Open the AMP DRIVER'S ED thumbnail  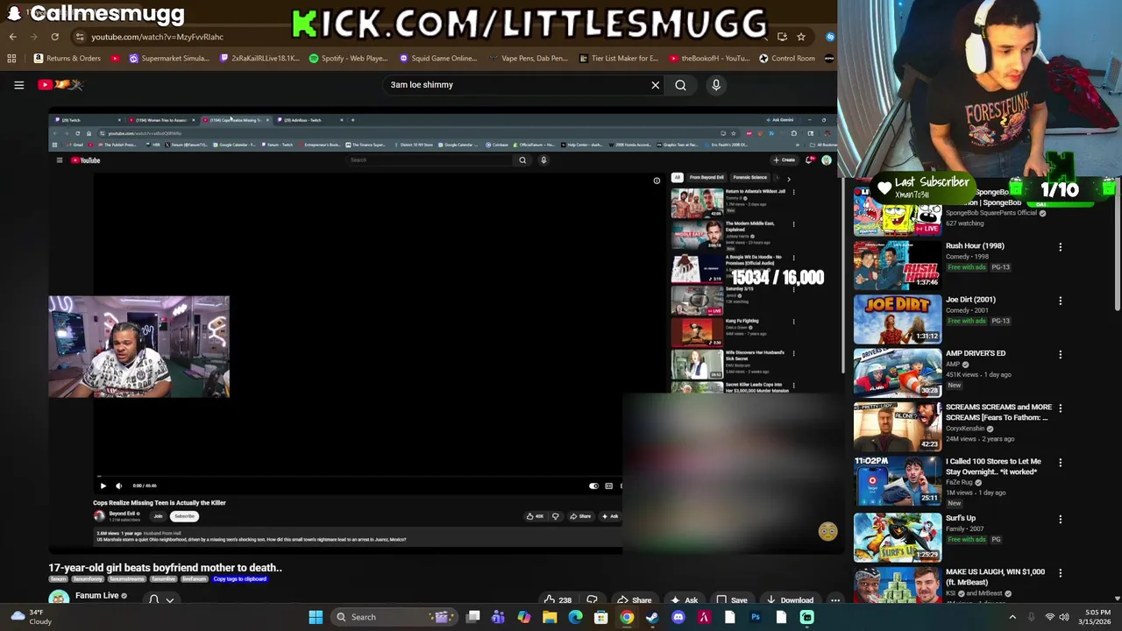(898, 372)
